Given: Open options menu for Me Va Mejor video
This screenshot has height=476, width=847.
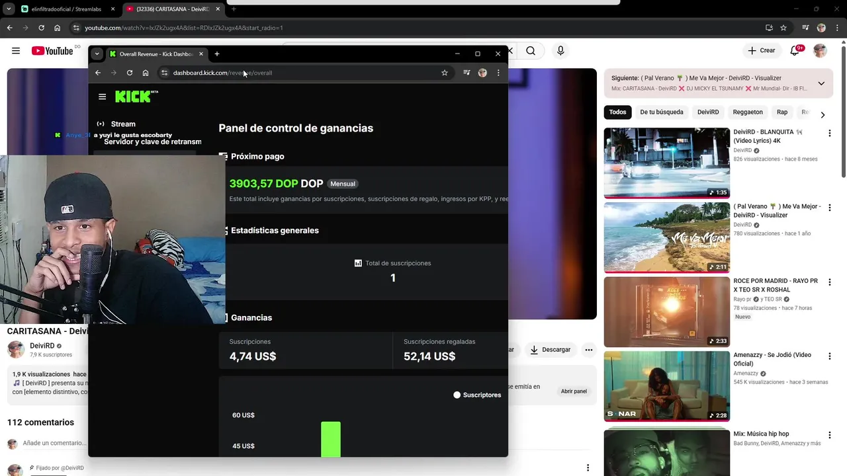Looking at the screenshot, I should [829, 208].
